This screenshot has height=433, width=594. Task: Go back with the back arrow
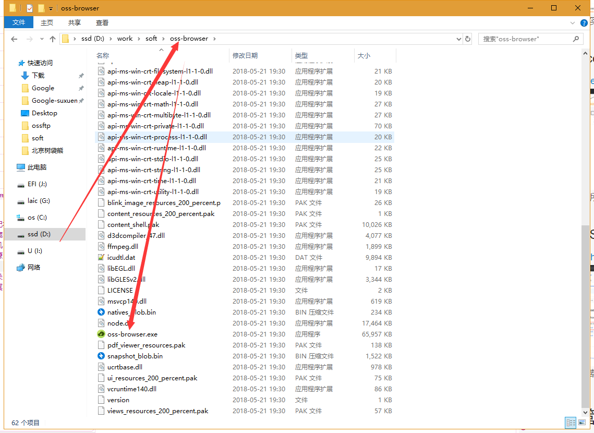click(15, 39)
